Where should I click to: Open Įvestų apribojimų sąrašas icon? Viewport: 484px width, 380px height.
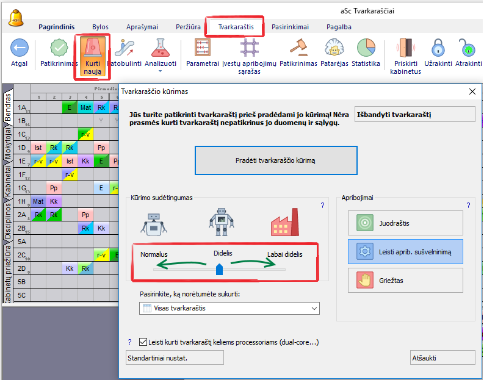pyautogui.click(x=248, y=48)
